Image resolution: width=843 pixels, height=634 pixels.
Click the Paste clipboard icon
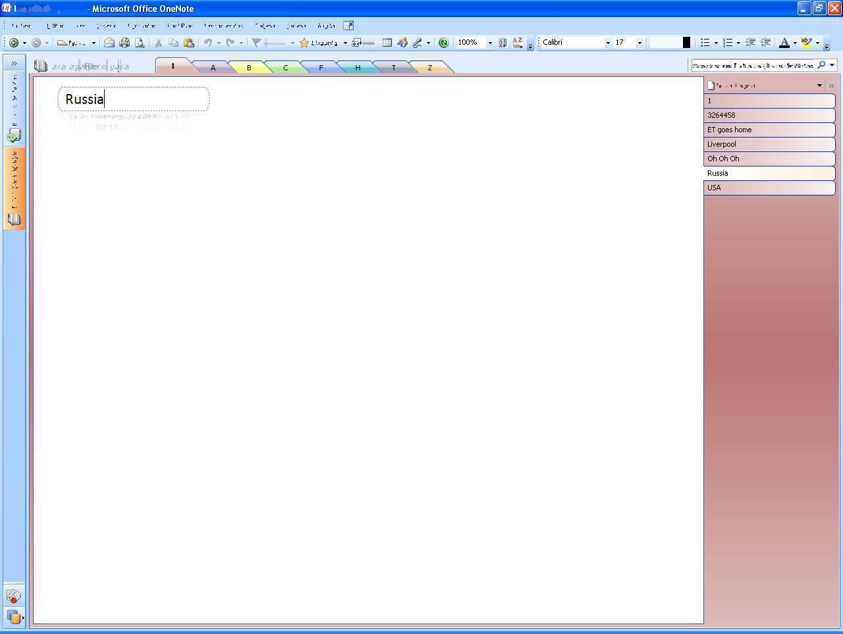pos(189,43)
